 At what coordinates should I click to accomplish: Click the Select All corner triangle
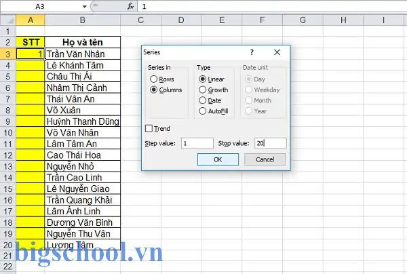(8, 20)
